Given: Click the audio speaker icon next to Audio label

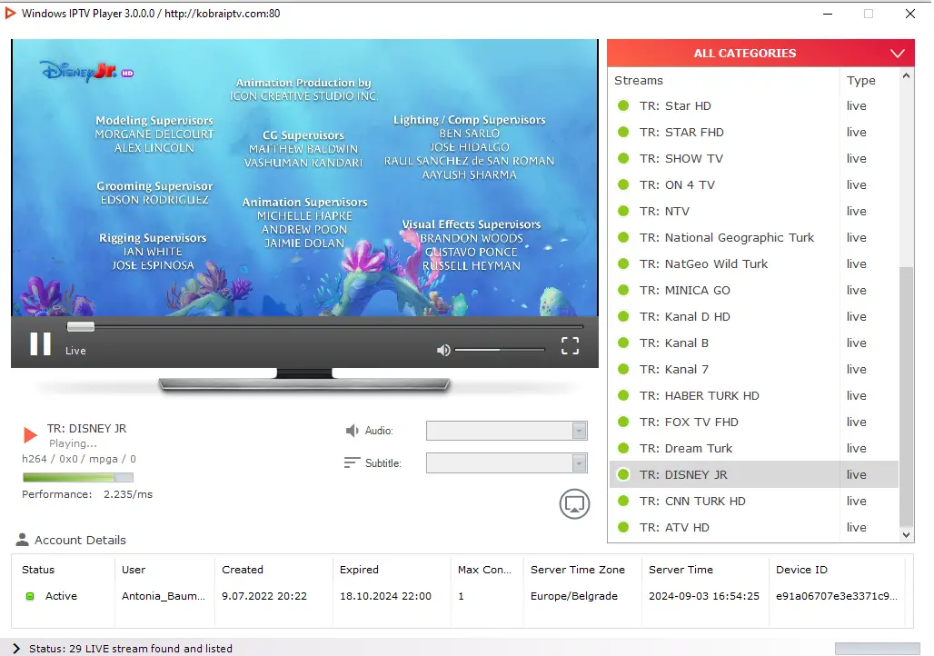Looking at the screenshot, I should 352,431.
